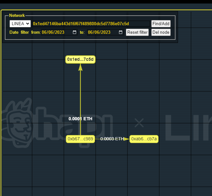This screenshot has width=212, height=196.
Task: Open the LINEA network dropdown
Action: (20, 24)
